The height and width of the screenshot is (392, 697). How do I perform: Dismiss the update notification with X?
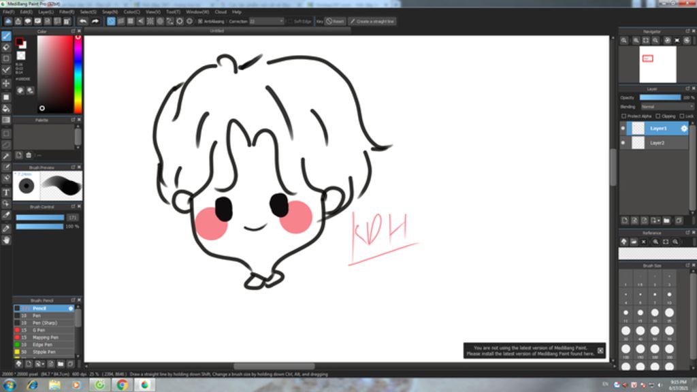(x=600, y=350)
